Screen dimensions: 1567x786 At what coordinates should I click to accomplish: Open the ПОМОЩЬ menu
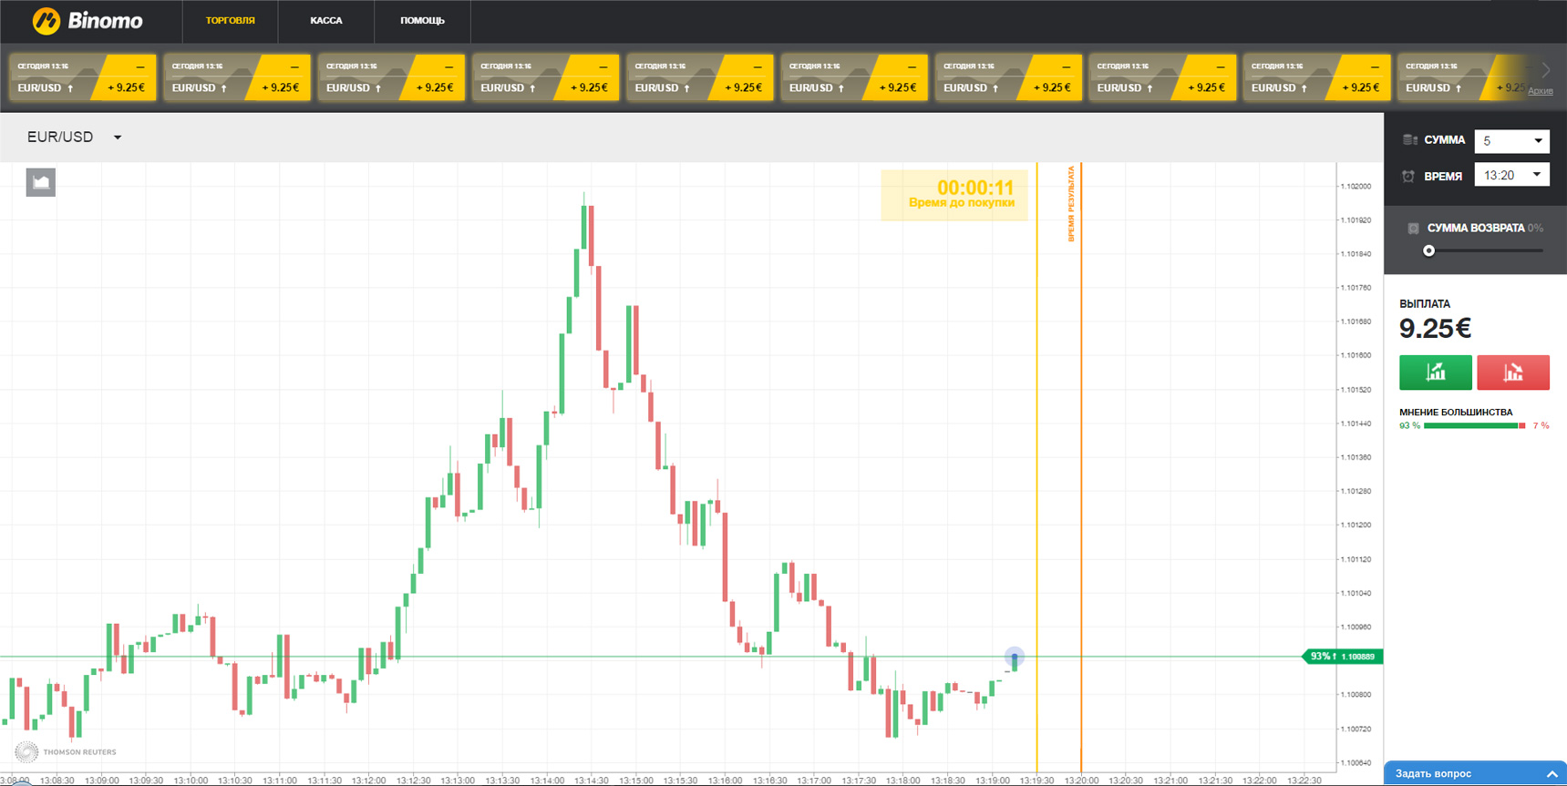(422, 21)
